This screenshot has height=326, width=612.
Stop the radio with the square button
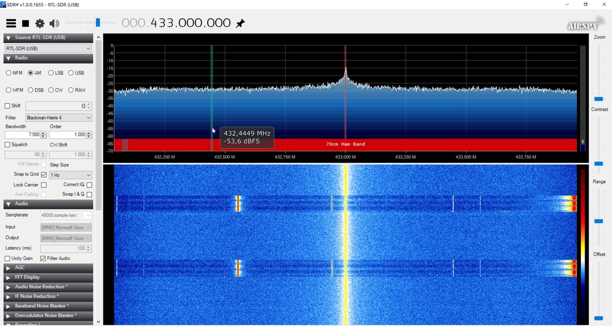tap(25, 23)
